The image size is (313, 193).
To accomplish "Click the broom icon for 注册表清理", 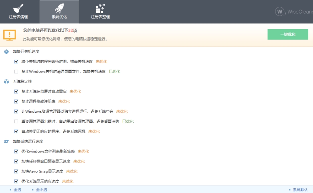I will (18, 8).
